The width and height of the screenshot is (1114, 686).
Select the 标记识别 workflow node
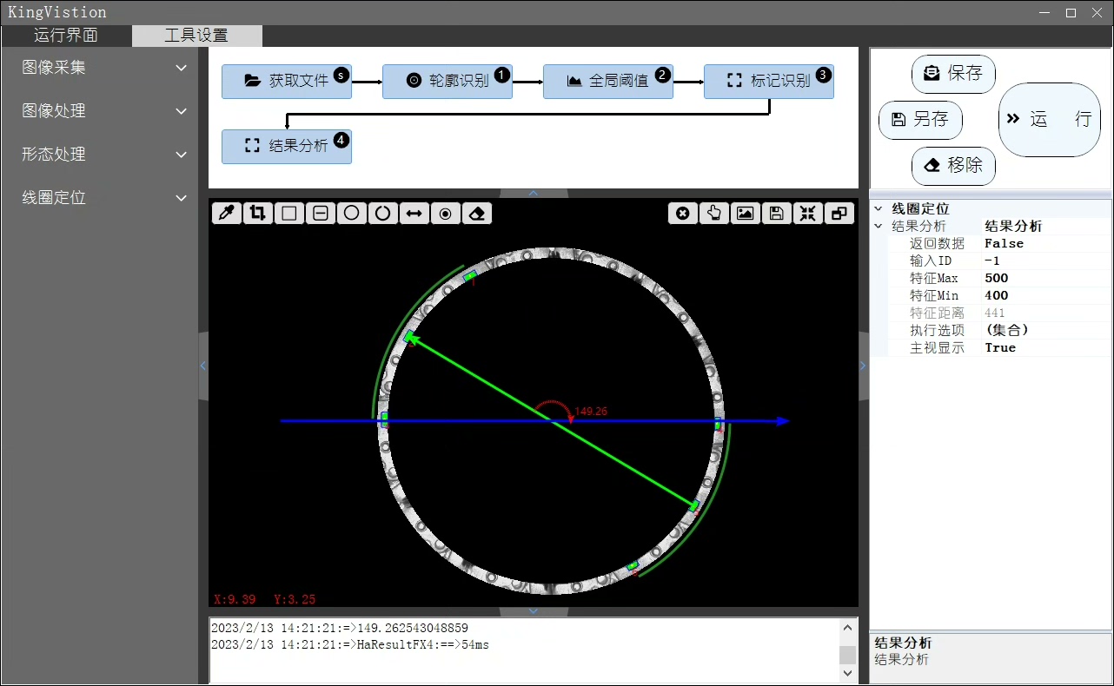[x=769, y=81]
